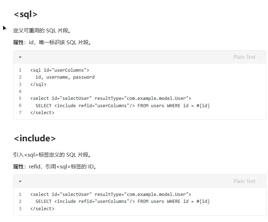Click line number 4 in first code block
This screenshot has height=222, width=268.
tap(20, 91)
